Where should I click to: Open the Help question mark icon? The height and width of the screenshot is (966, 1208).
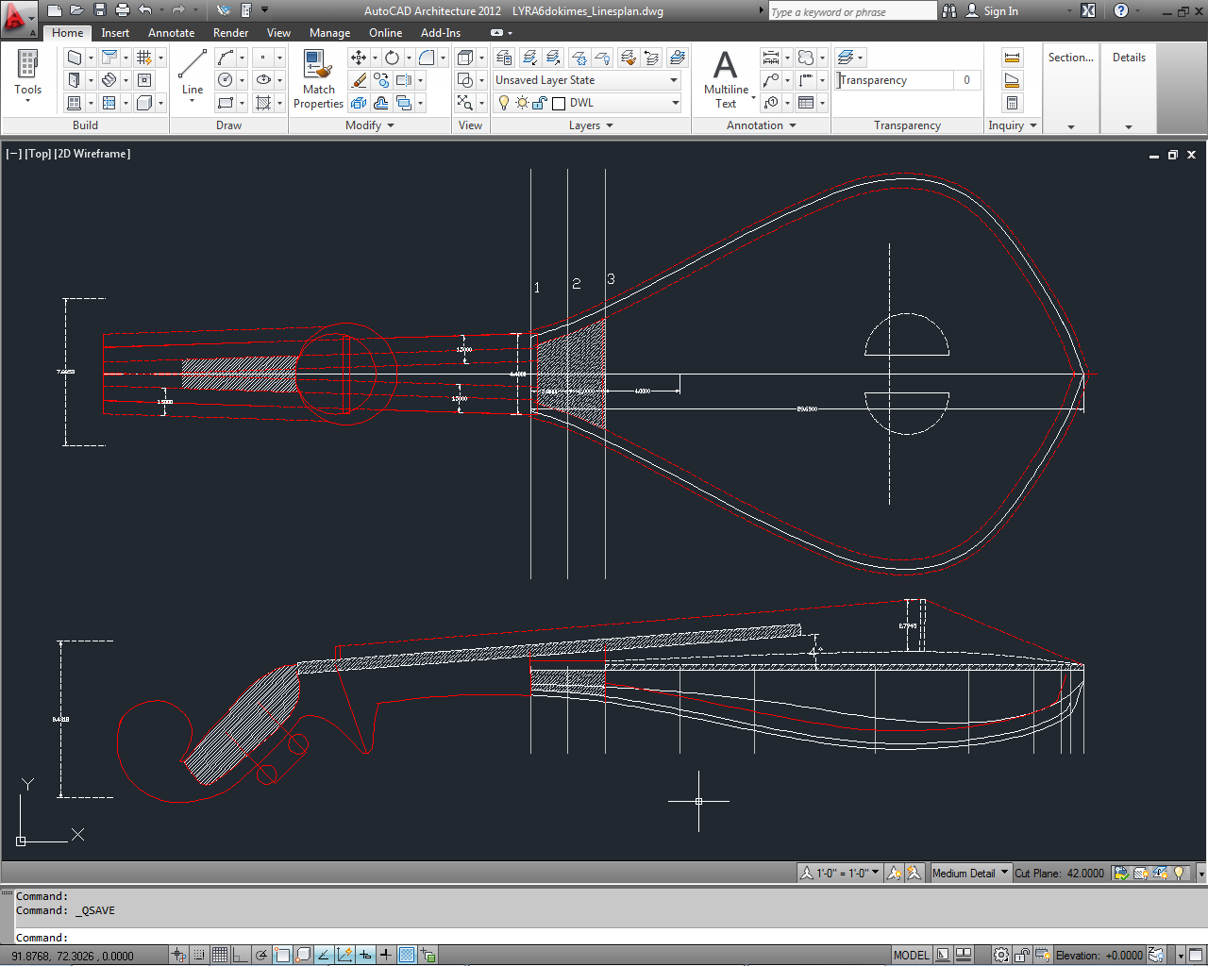click(x=1120, y=10)
